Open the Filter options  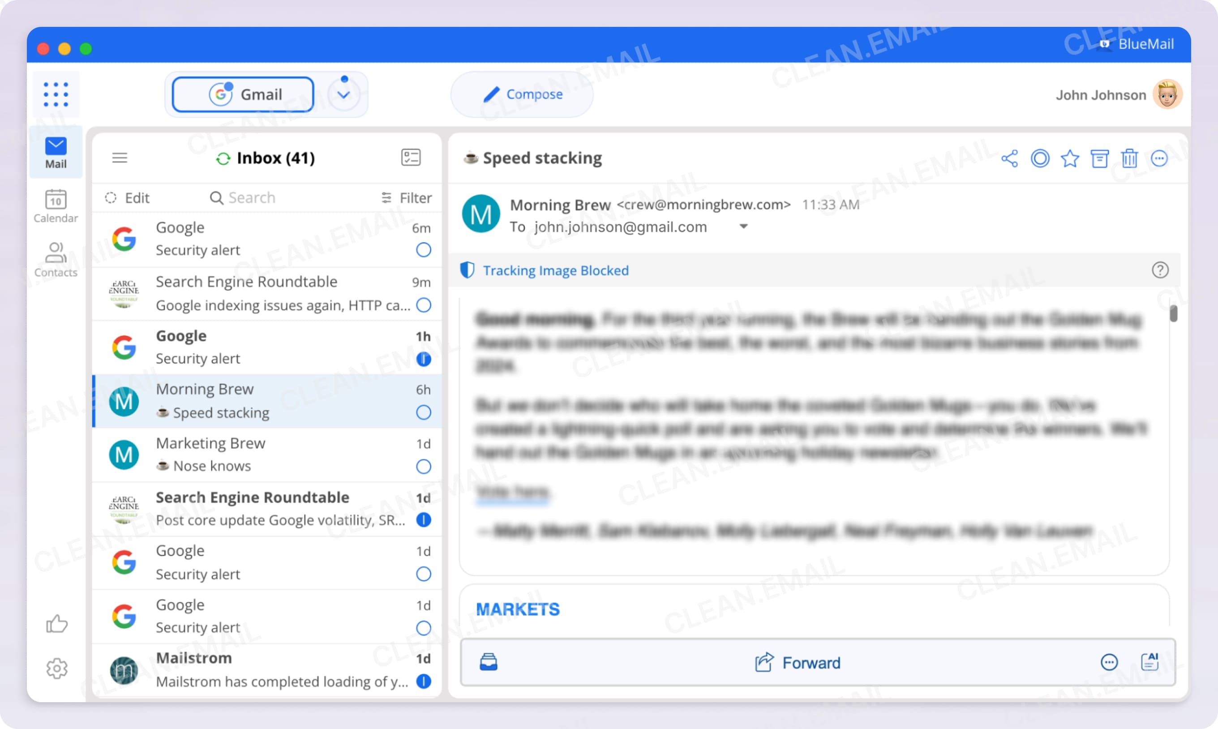[x=407, y=197]
